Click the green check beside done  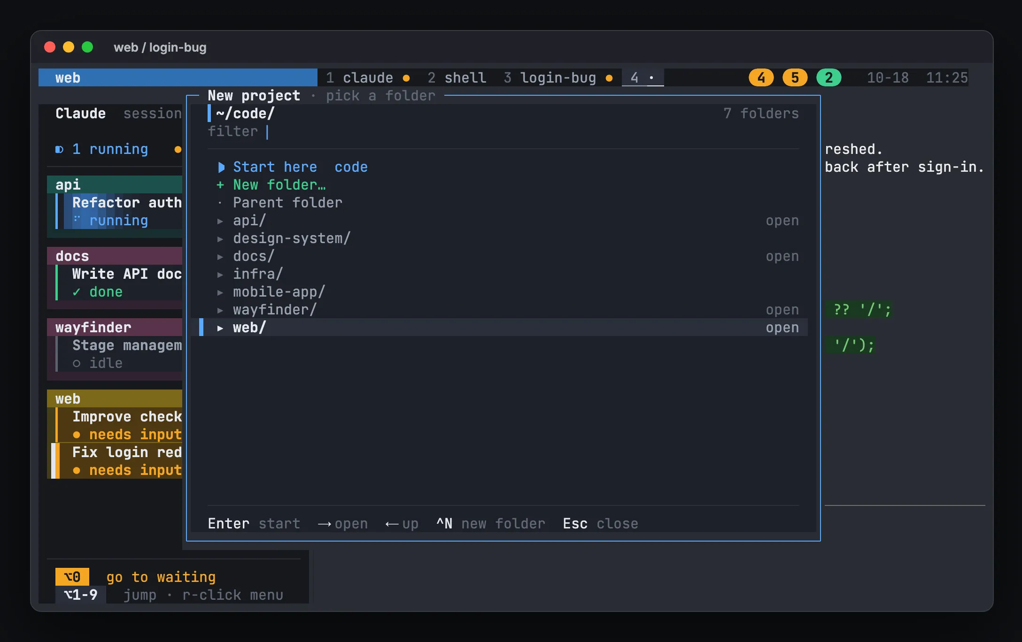76,292
